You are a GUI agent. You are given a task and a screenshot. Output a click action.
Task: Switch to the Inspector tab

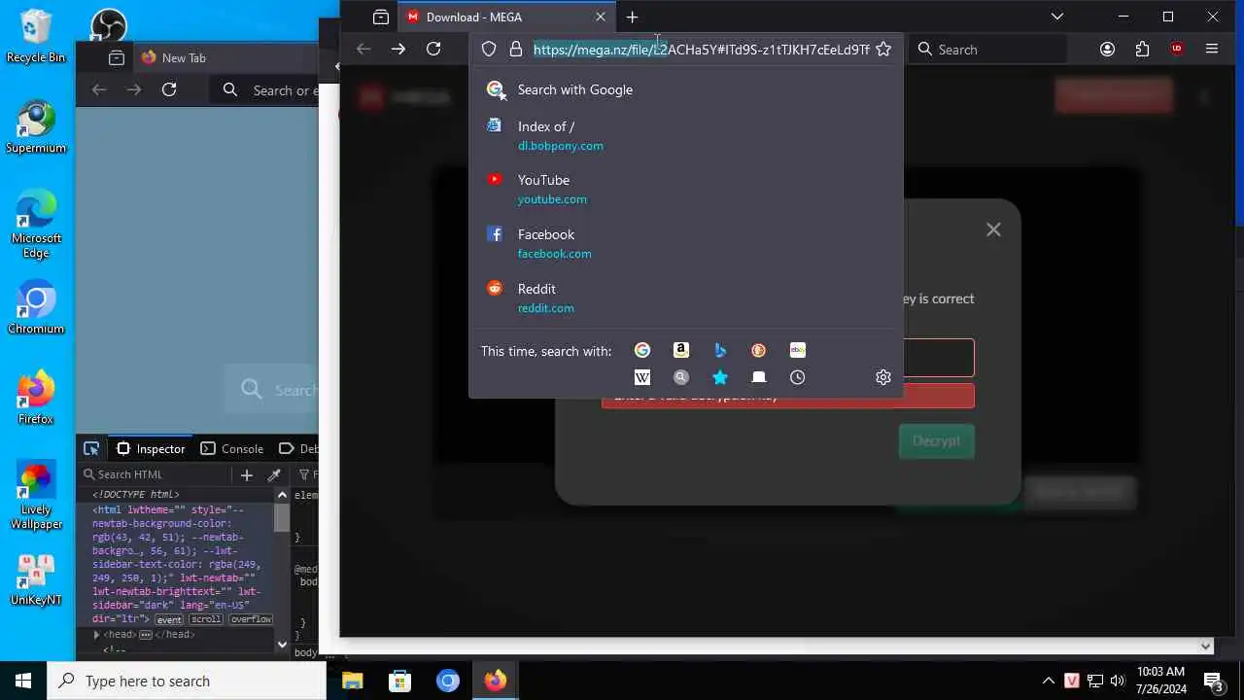(151, 448)
